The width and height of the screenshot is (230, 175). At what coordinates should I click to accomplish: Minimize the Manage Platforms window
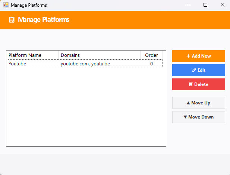(188, 5)
